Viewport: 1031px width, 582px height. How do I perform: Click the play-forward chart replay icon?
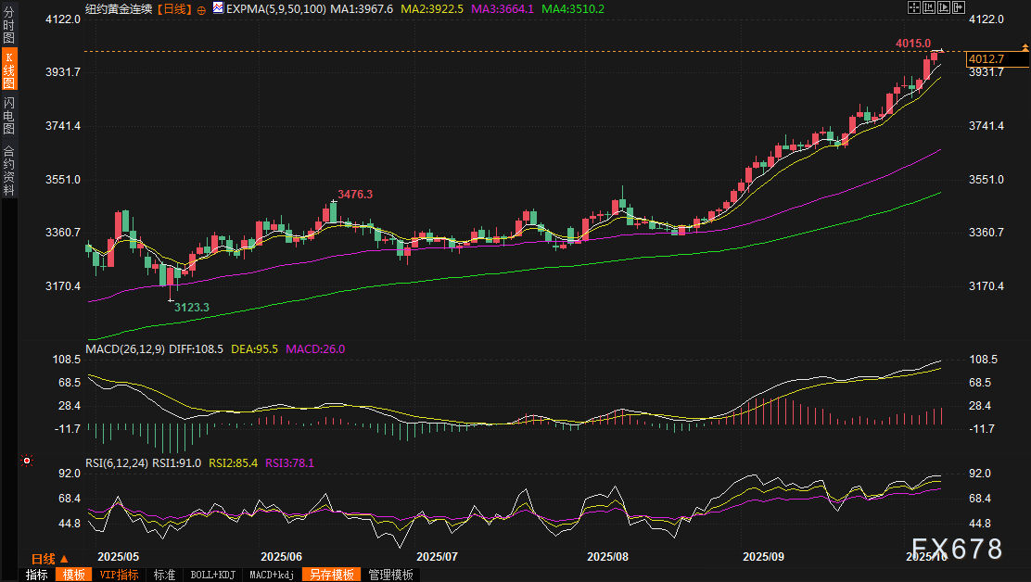[943, 8]
